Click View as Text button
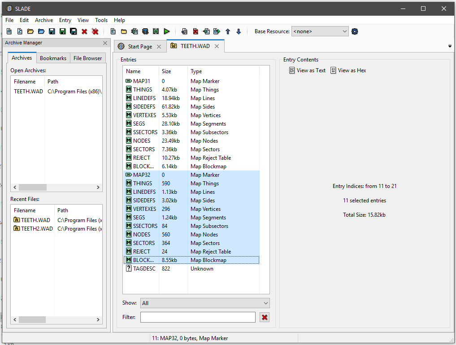Image resolution: width=456 pixels, height=345 pixels. 308,70
